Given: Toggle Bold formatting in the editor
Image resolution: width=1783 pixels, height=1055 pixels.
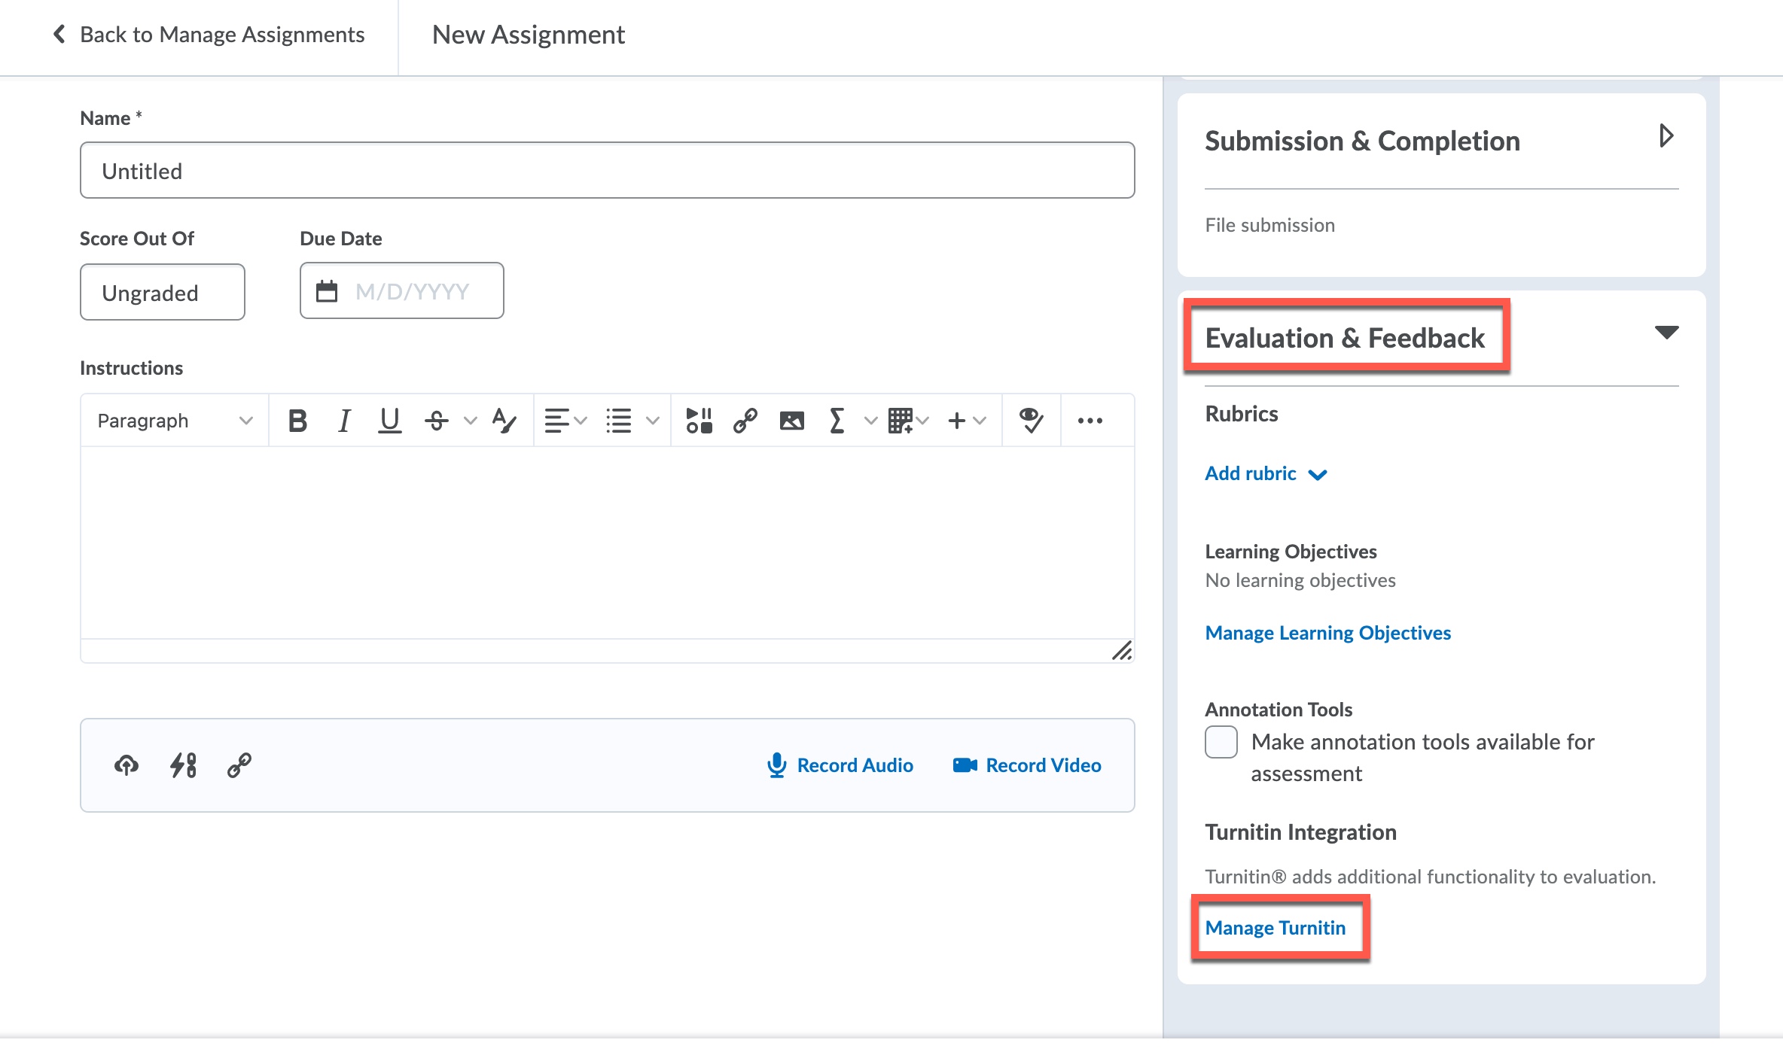Looking at the screenshot, I should (x=297, y=421).
